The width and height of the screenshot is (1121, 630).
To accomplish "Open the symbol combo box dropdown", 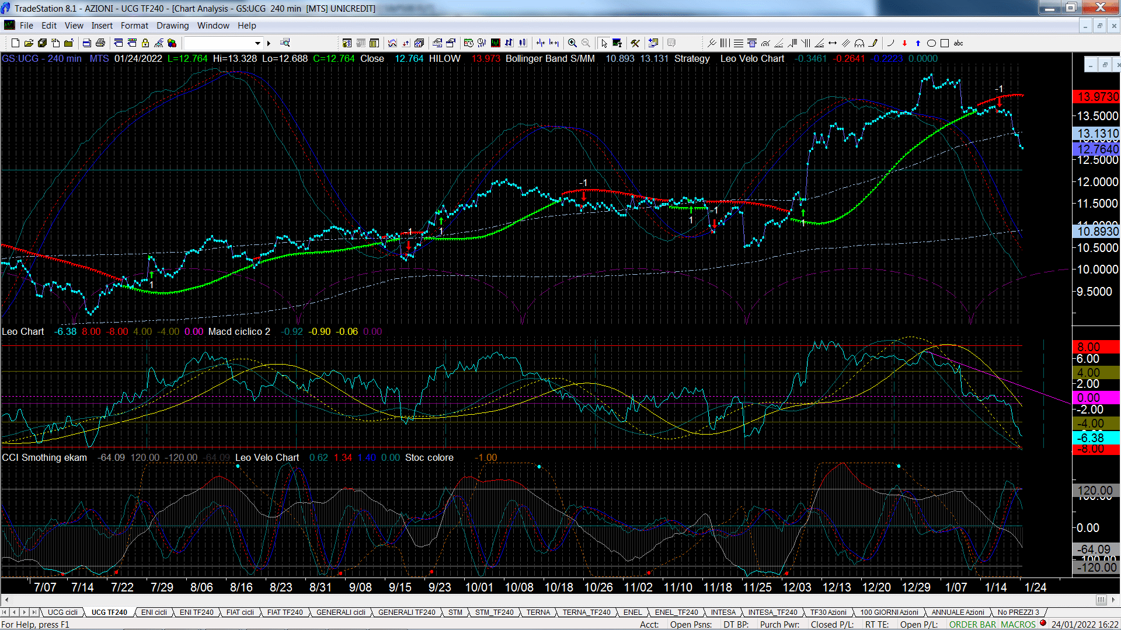I will pos(257,43).
